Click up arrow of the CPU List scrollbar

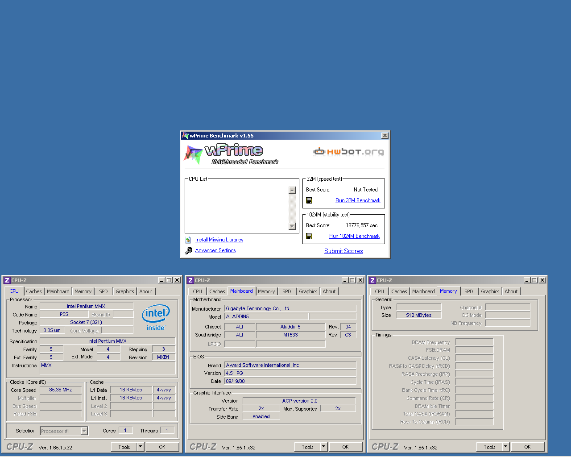pos(292,190)
